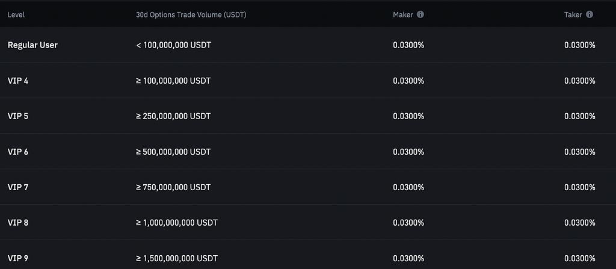Click the VIP 7 taker fee value
The height and width of the screenshot is (269, 616).
(x=580, y=187)
